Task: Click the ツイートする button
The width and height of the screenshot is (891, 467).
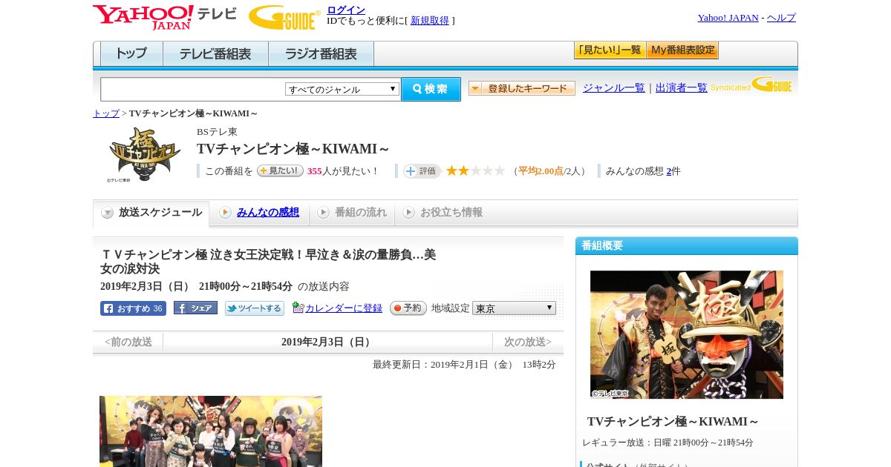Action: pyautogui.click(x=255, y=308)
